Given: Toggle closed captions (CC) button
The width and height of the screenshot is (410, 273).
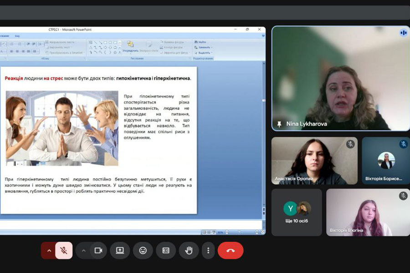Looking at the screenshot, I should click(166, 251).
